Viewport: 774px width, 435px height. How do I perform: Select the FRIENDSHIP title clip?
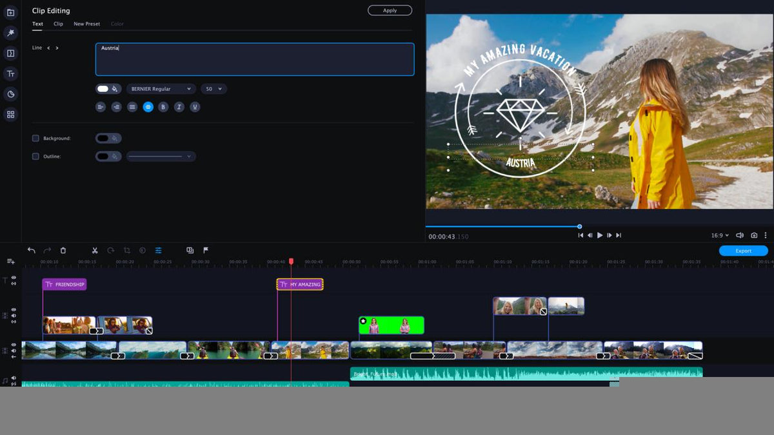(64, 284)
